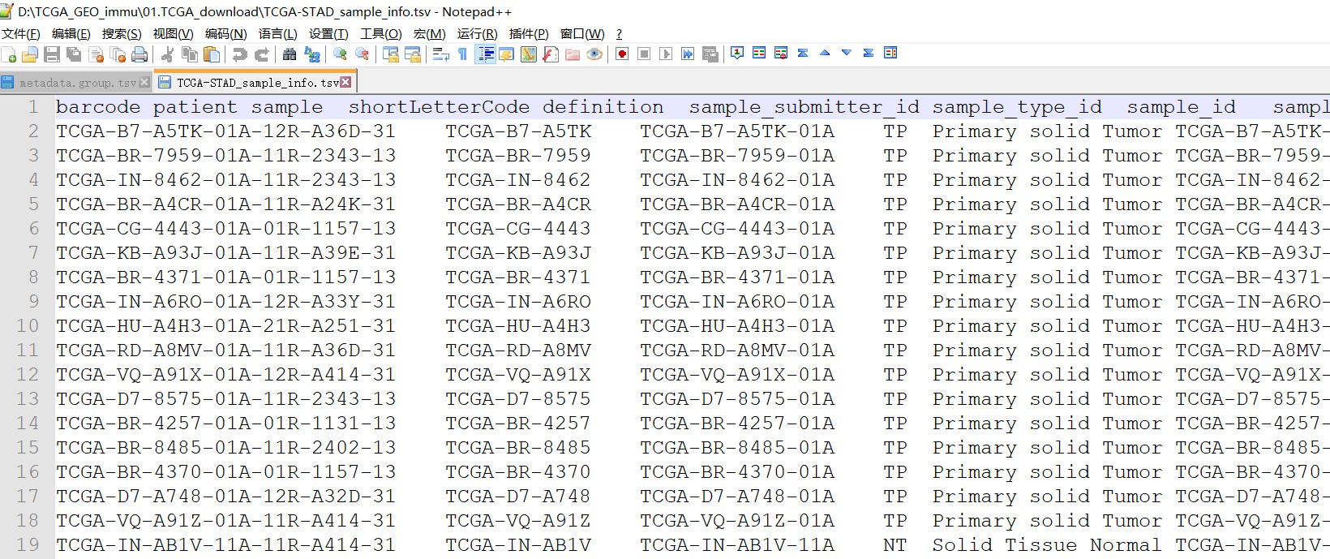
Task: Close the TCGA-STAD_sample_info.tsv tab
Action: (346, 82)
